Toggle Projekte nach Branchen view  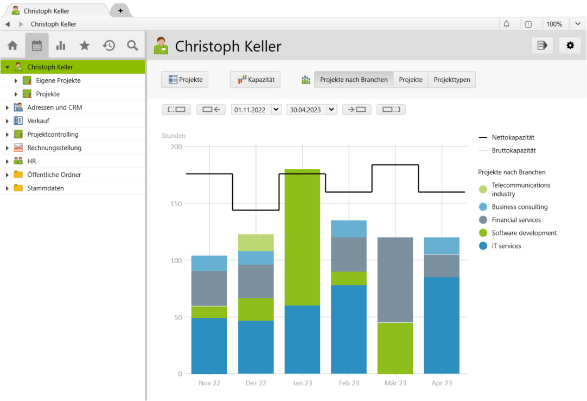pos(354,80)
